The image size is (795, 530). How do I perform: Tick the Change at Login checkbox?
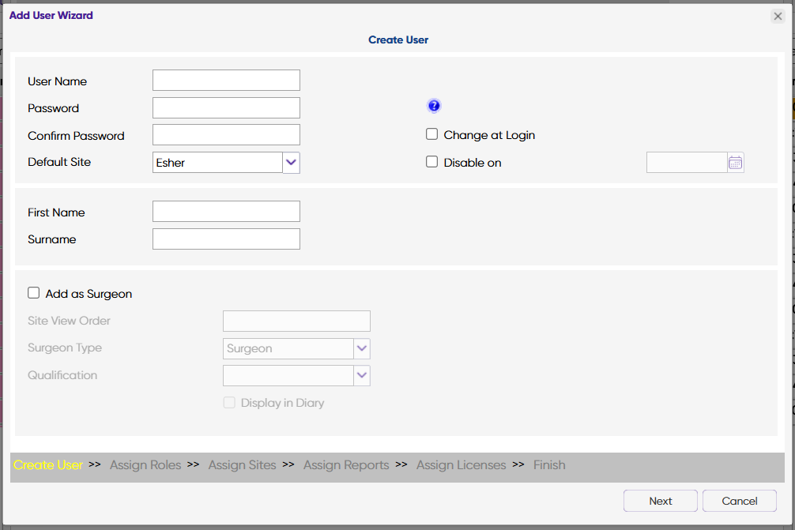point(432,134)
